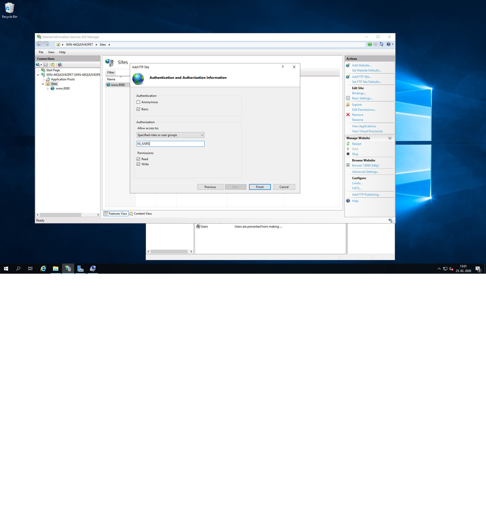Click the Windows Start button
The height and width of the screenshot is (519, 486).
(6, 269)
